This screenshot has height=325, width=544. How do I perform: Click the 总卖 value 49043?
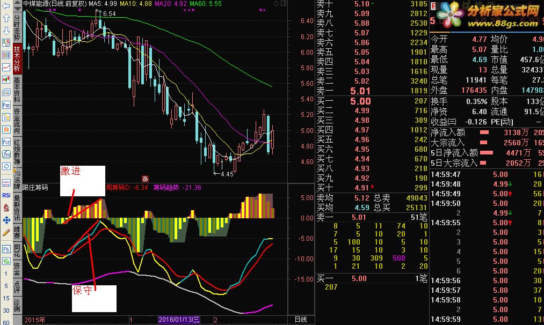point(417,198)
